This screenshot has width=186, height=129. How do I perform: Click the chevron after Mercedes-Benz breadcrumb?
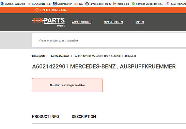coord(72,56)
